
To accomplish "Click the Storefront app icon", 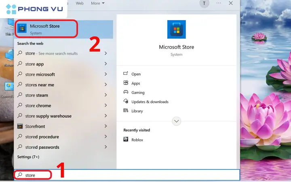I will pos(20,126).
